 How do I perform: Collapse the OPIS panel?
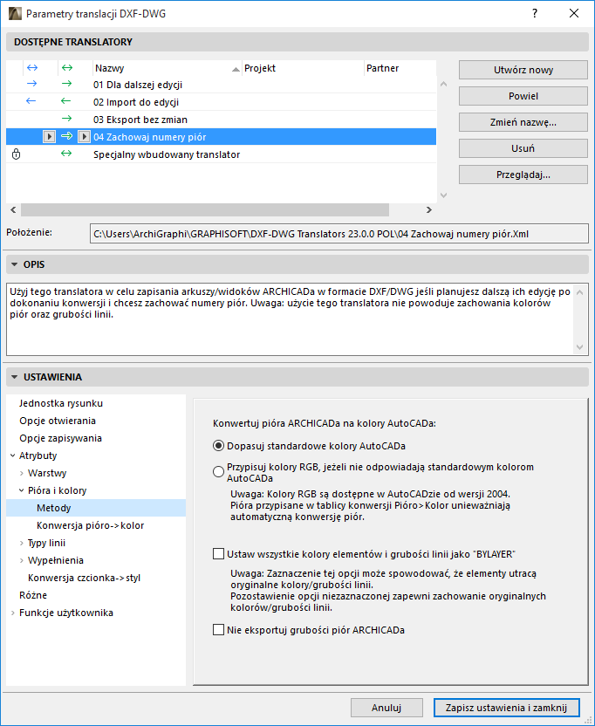(x=14, y=265)
